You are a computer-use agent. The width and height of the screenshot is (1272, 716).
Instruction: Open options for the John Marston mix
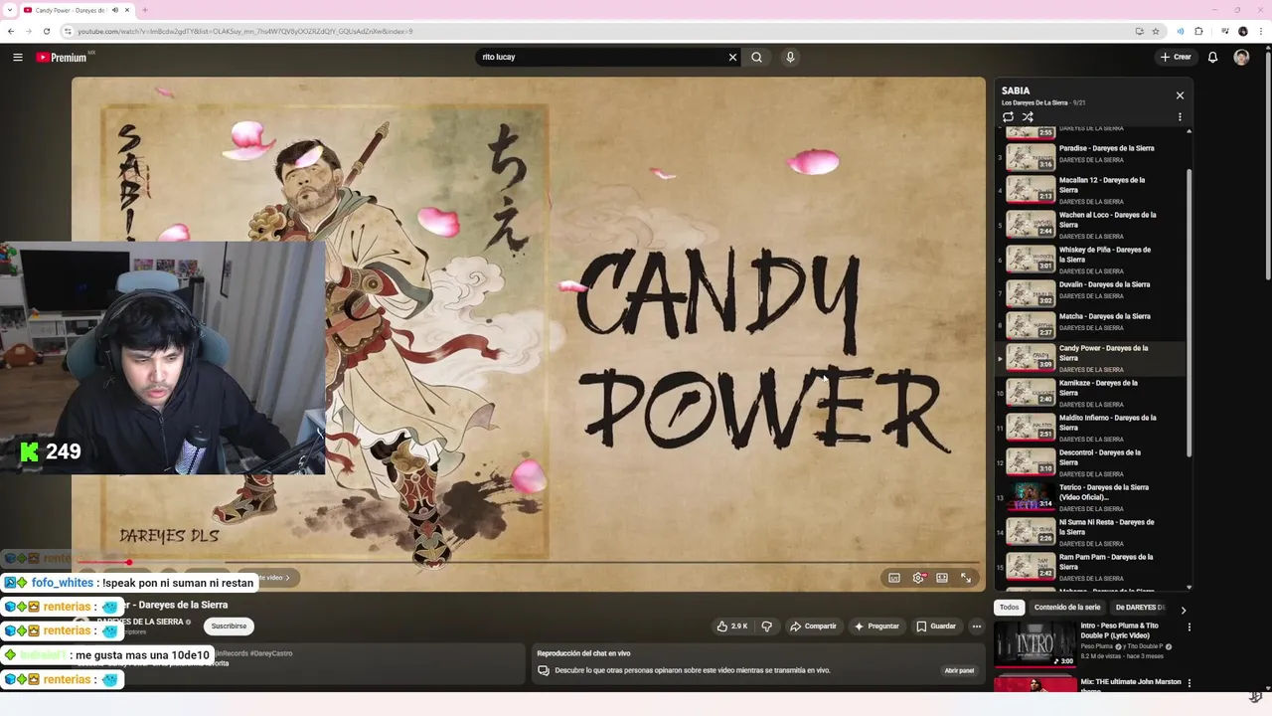pyautogui.click(x=1189, y=683)
